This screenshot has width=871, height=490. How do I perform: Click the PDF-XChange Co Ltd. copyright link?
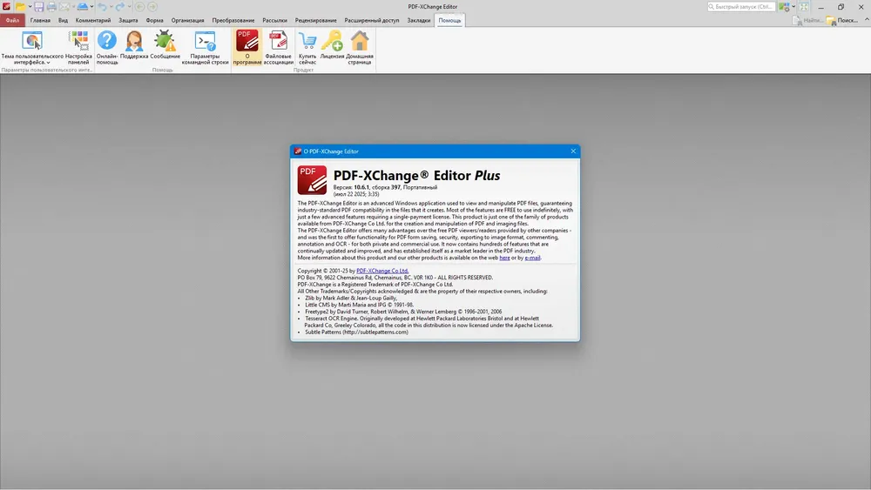click(382, 272)
